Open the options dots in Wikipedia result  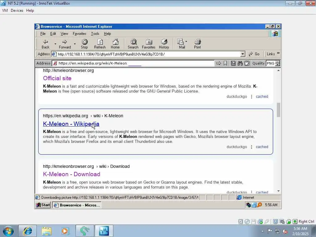pyautogui.click(x=252, y=147)
